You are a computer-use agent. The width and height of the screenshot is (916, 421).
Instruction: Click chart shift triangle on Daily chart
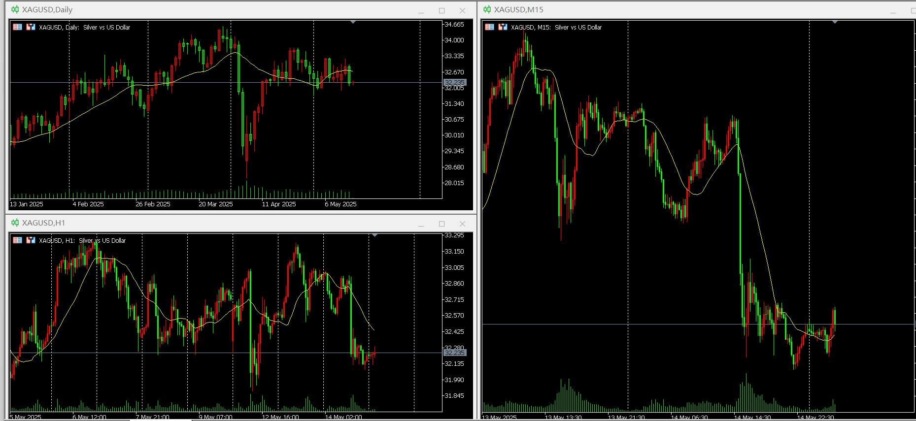pos(353,22)
